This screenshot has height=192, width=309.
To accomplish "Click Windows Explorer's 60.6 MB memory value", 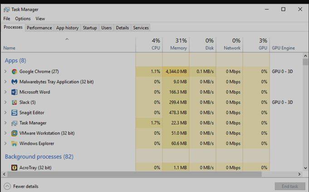I will click(179, 143).
